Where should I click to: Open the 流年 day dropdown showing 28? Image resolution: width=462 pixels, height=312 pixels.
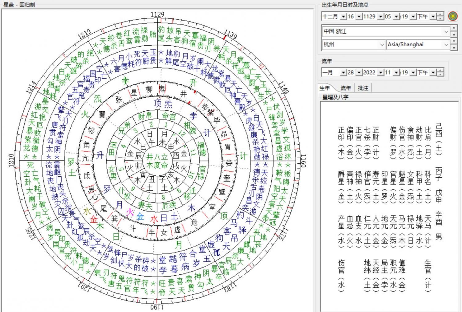[359, 72]
